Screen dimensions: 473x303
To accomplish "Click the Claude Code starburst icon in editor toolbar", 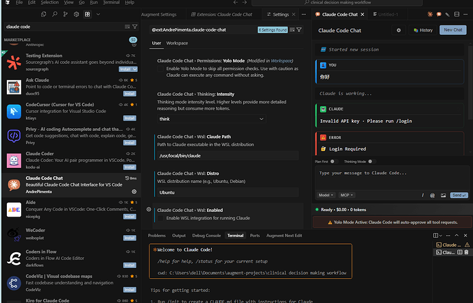I will coord(430,14).
